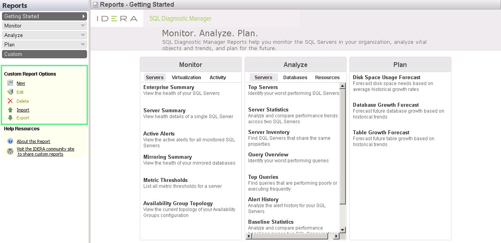Select the Custom section in sidebar

tap(45, 54)
